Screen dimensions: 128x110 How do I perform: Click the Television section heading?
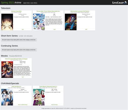click(x=6, y=8)
